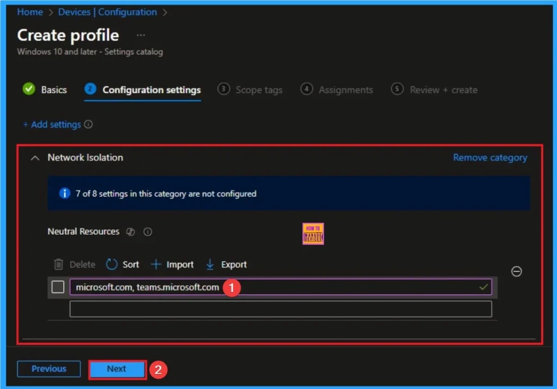This screenshot has width=557, height=389.
Task: Export the Neutral Resources list
Action: (226, 265)
